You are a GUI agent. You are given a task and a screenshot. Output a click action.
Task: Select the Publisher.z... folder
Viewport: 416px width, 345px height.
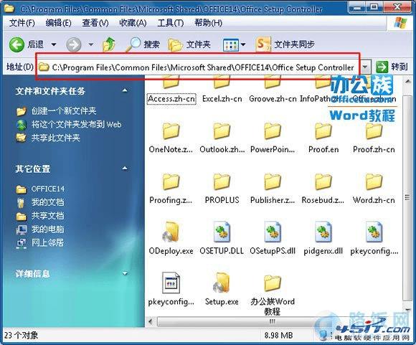coord(273,189)
